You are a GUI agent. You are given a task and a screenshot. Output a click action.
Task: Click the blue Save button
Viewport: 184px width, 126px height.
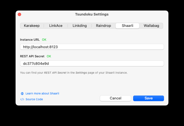click(x=148, y=98)
